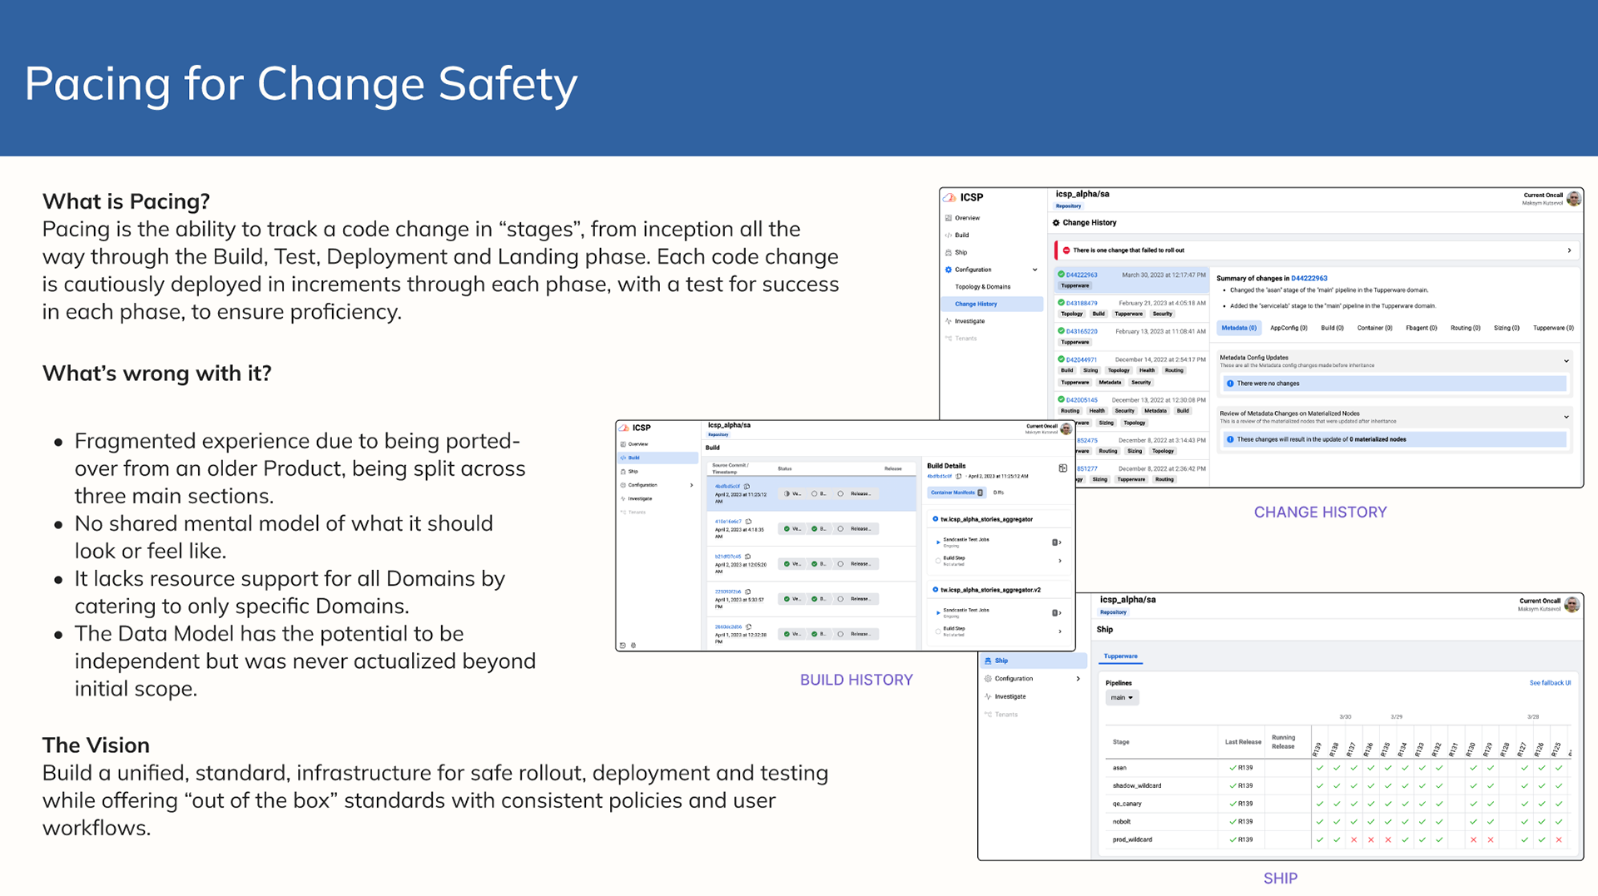Switch to AppConfig (0) tab
The width and height of the screenshot is (1598, 896).
[x=1288, y=328]
